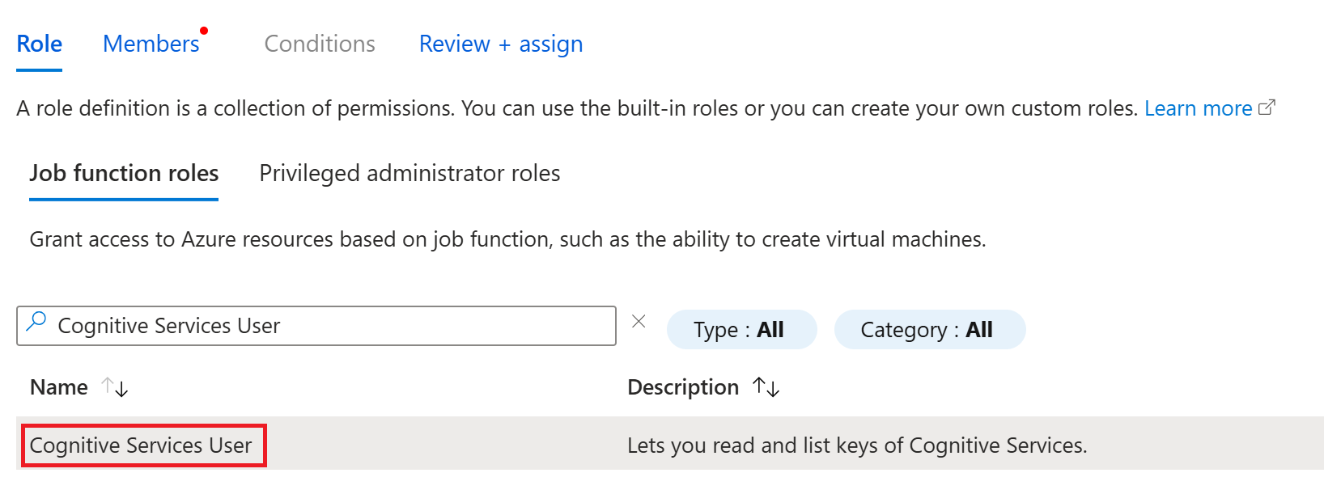This screenshot has width=1324, height=494.
Task: Click the external link icon after Learn more
Action: (1267, 108)
